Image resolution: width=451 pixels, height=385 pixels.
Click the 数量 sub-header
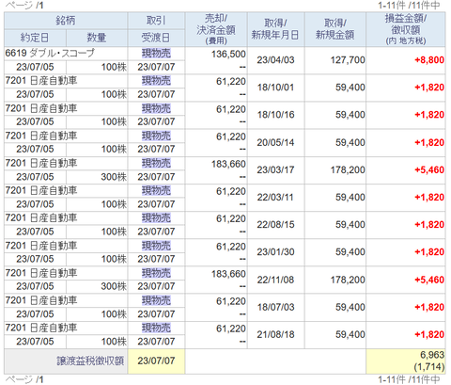tap(97, 38)
